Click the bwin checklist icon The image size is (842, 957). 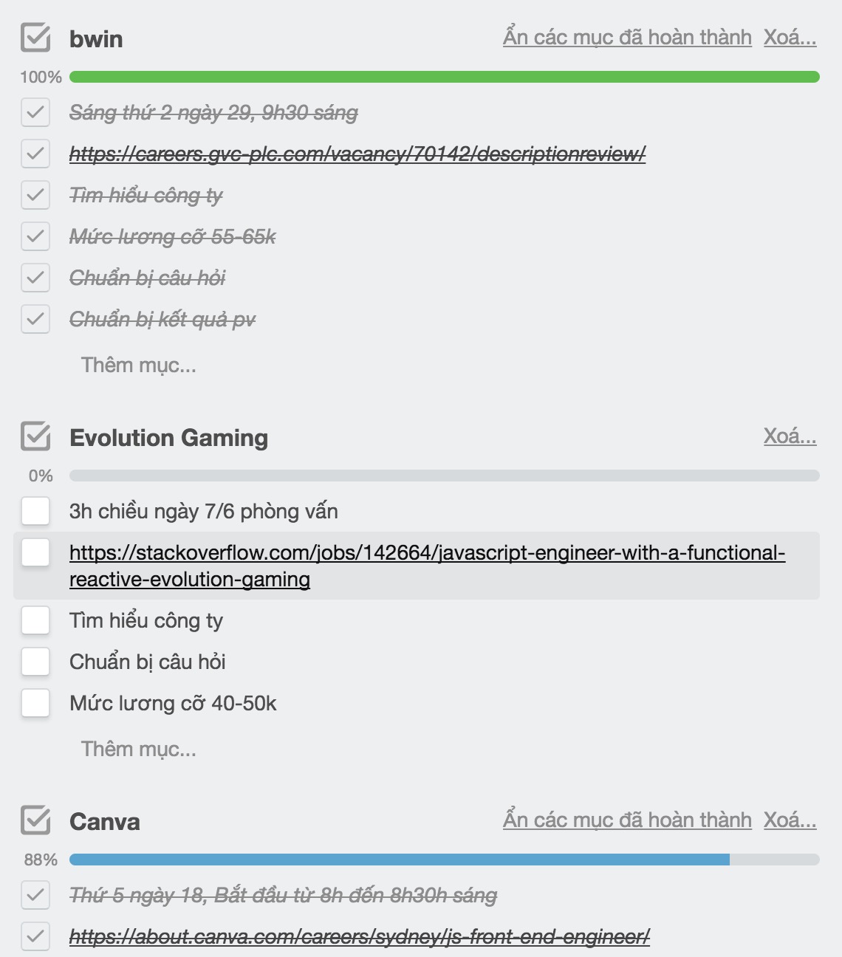pyautogui.click(x=35, y=38)
